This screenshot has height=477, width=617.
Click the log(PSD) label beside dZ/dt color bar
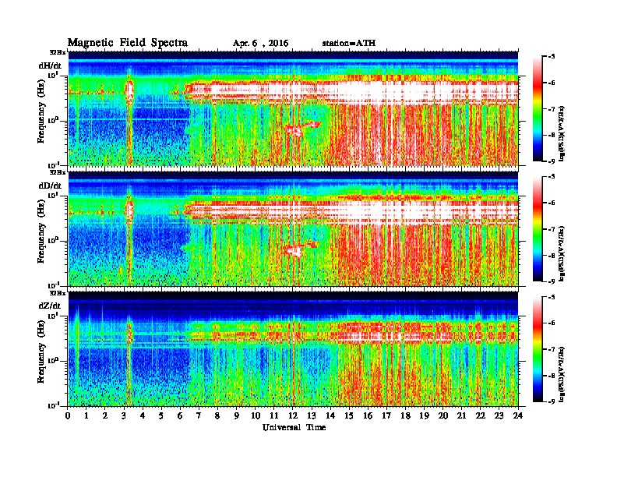(x=562, y=374)
